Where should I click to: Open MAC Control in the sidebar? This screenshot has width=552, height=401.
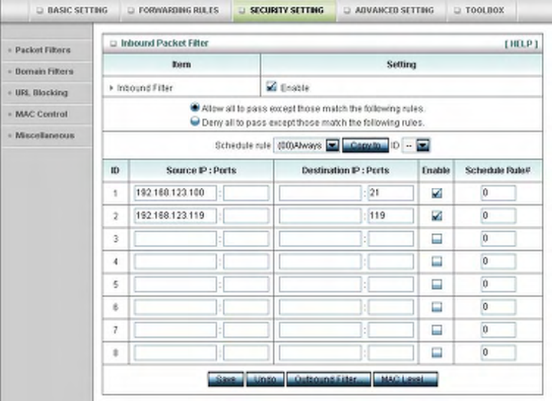[41, 114]
